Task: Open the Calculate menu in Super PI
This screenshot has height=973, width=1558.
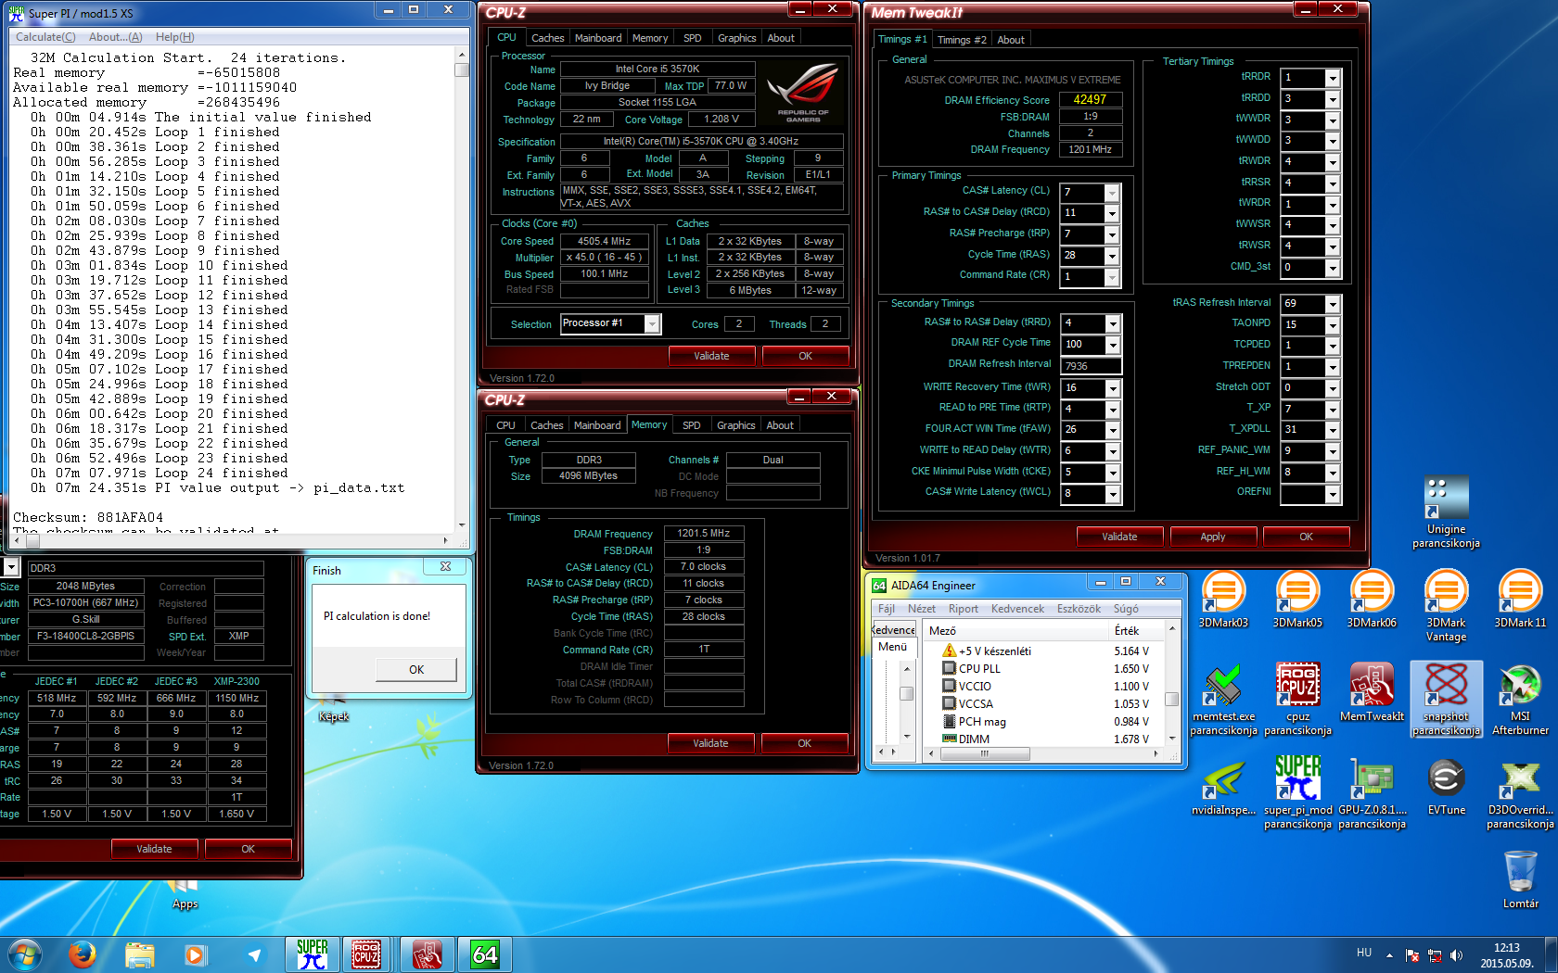Action: [45, 37]
